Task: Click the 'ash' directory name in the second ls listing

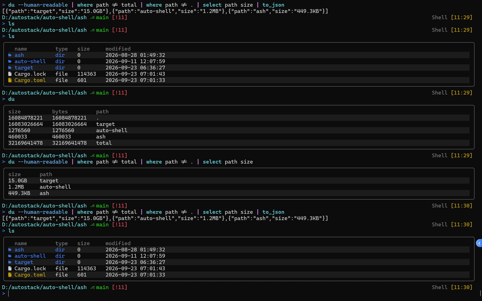Action: point(19,250)
